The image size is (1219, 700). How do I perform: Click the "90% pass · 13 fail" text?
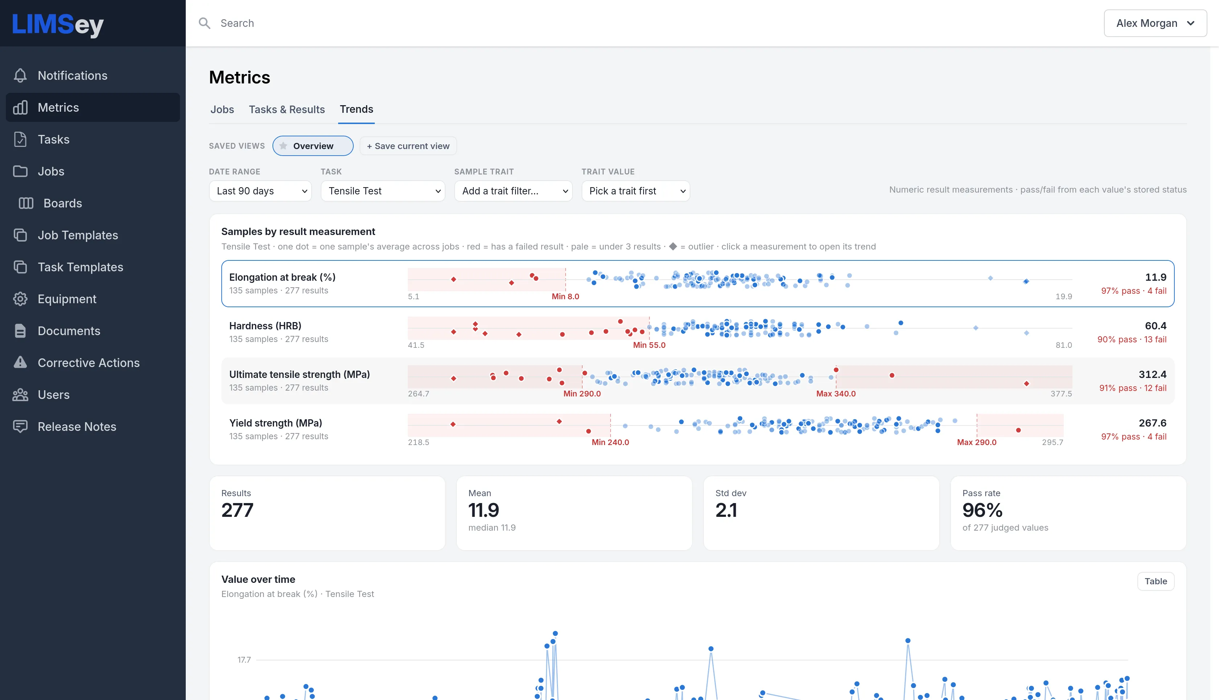tap(1132, 339)
